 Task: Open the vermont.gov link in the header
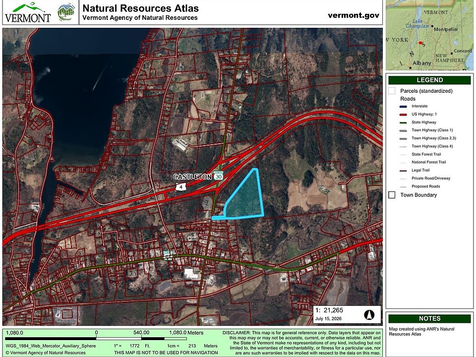(354, 15)
